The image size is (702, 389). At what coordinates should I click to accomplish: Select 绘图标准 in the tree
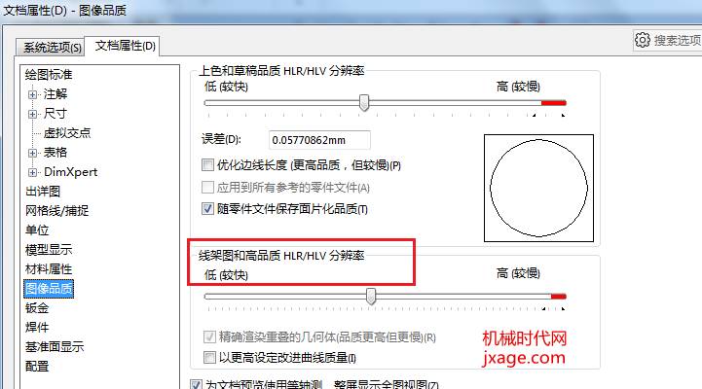click(49, 75)
